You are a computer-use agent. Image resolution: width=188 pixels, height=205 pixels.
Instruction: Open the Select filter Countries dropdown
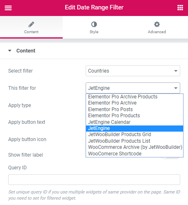(133, 71)
